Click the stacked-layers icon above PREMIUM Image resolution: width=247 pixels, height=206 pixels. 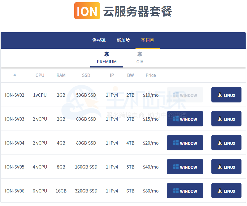click(x=107, y=54)
